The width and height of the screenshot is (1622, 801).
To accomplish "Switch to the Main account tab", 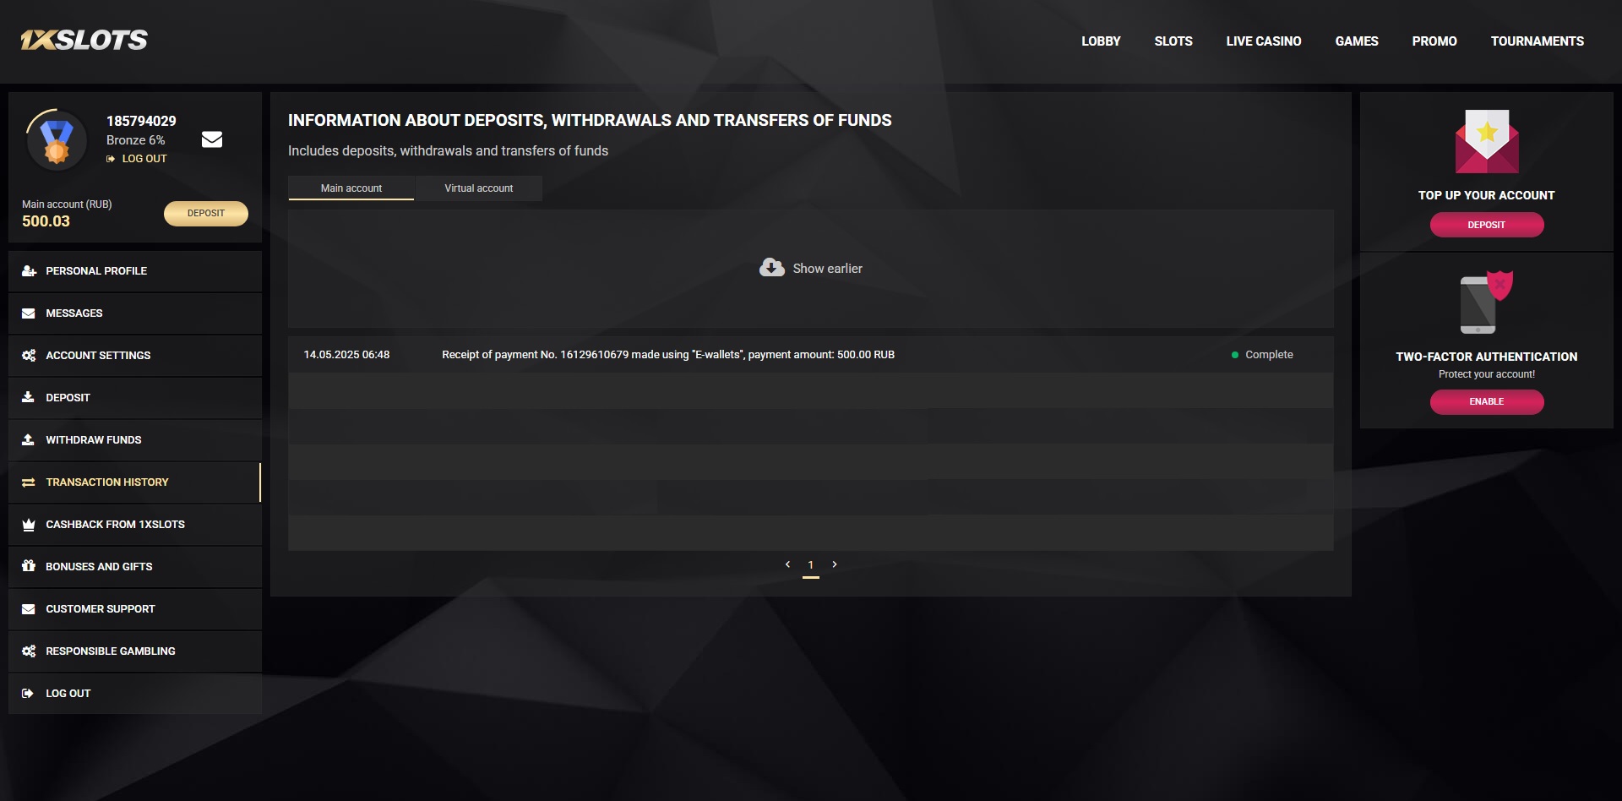I will [x=351, y=188].
